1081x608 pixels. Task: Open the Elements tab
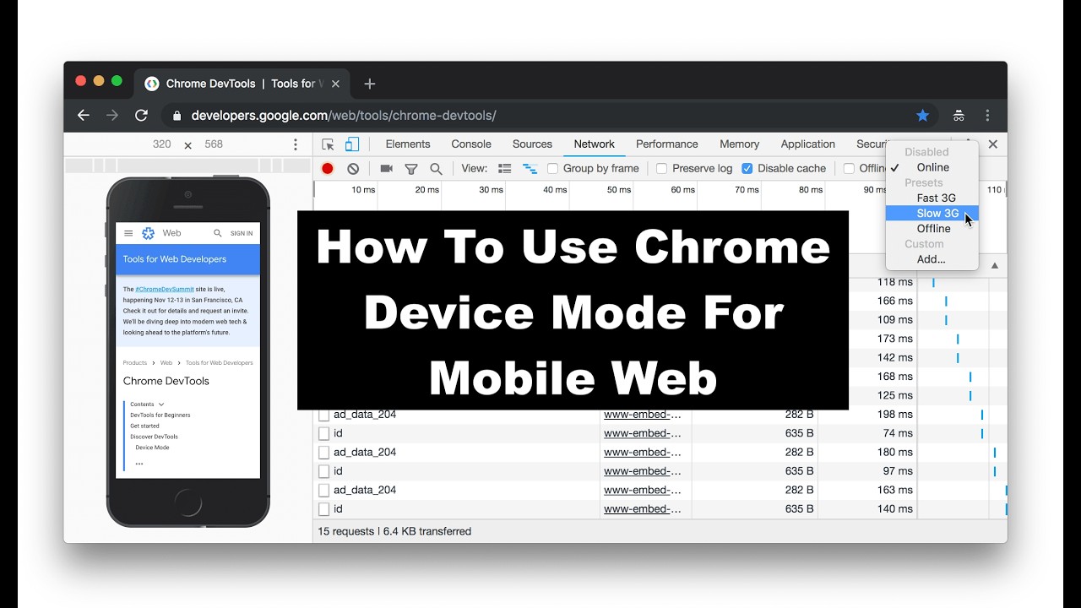[x=408, y=144]
